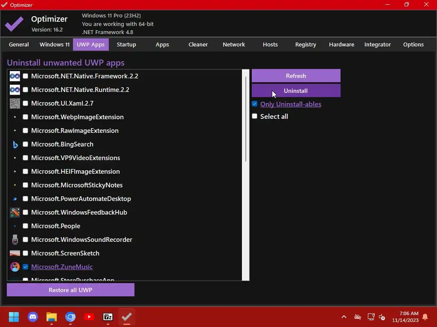Open File Explorer from the taskbar

pyautogui.click(x=52, y=317)
